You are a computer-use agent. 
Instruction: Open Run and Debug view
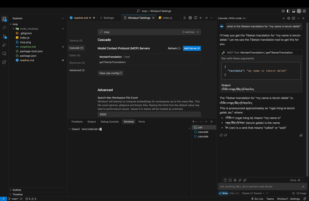pos(4,45)
